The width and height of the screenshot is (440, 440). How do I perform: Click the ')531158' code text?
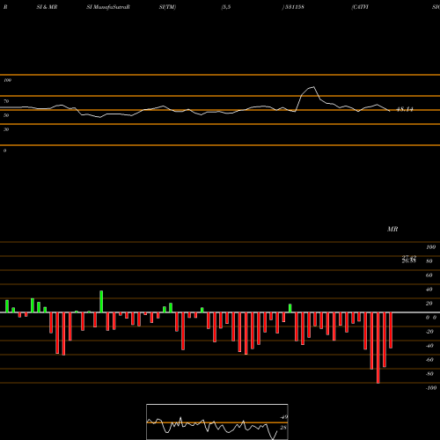[293, 7]
